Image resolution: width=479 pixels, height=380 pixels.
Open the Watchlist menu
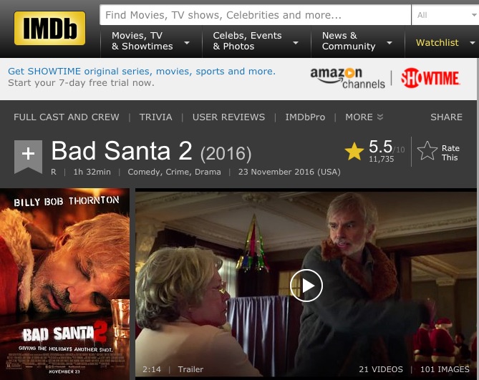point(442,43)
